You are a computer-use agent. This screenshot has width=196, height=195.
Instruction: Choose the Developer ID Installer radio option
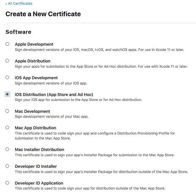point(7,166)
